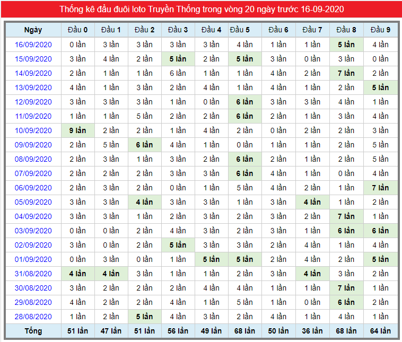Image resolution: width=402 pixels, height=342 pixels.
Task: Open the 15/09/2020 date link
Action: 33,59
